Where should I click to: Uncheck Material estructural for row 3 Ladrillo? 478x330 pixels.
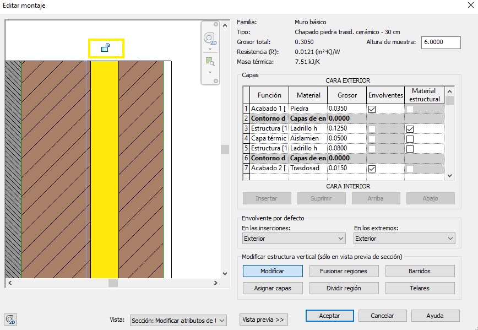point(409,129)
